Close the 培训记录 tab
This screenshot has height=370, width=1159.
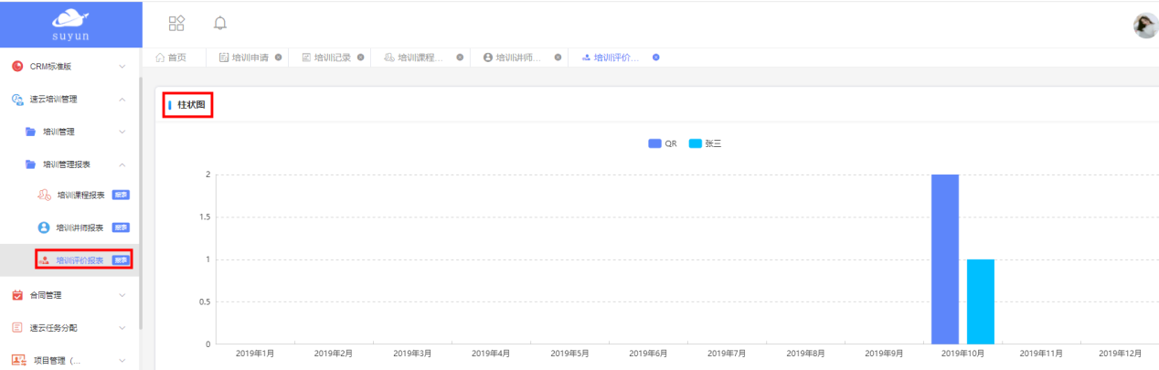[361, 58]
